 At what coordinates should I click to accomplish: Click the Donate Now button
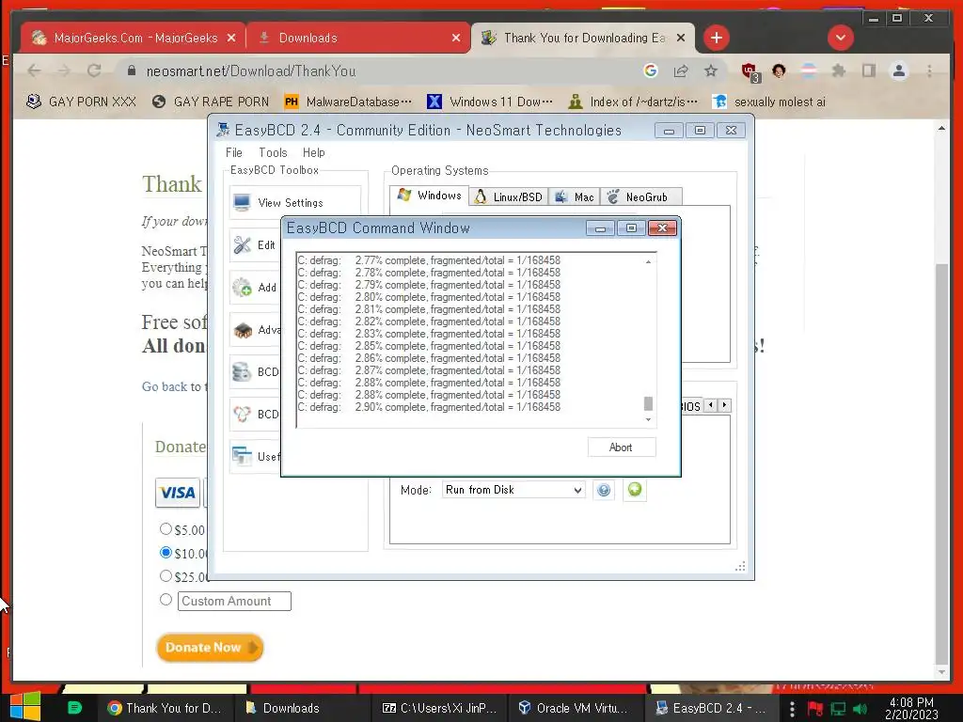[210, 648]
